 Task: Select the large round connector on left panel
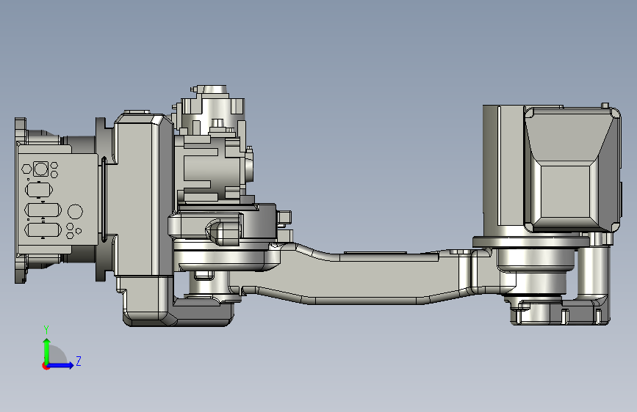[x=75, y=212]
